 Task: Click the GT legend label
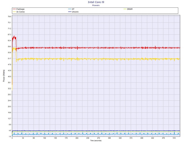pos(73,9)
